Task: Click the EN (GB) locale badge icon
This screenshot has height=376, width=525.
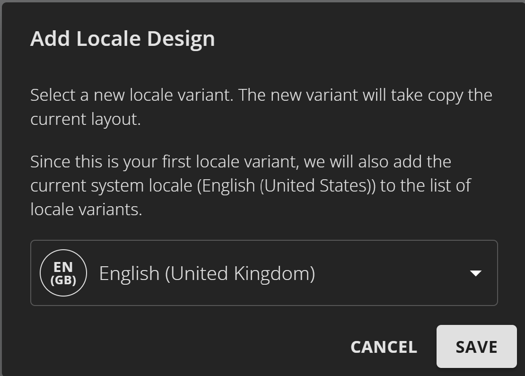Action: click(63, 273)
